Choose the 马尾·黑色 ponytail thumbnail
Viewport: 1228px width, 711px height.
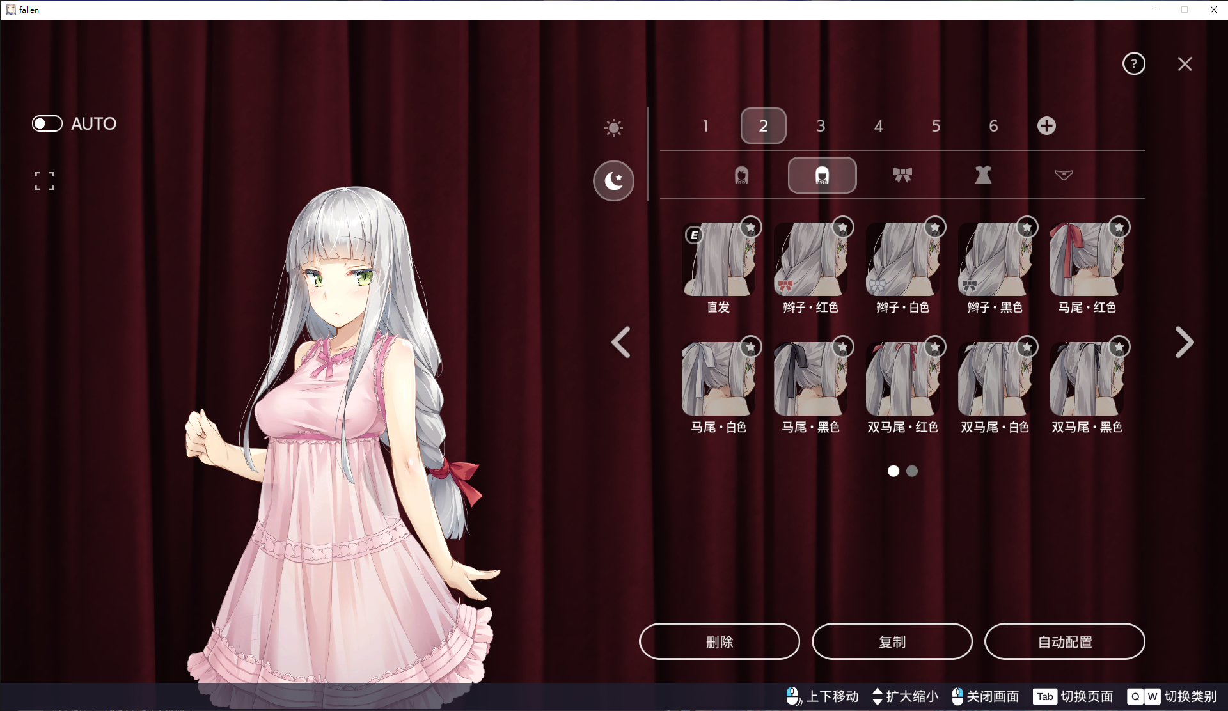tap(810, 379)
